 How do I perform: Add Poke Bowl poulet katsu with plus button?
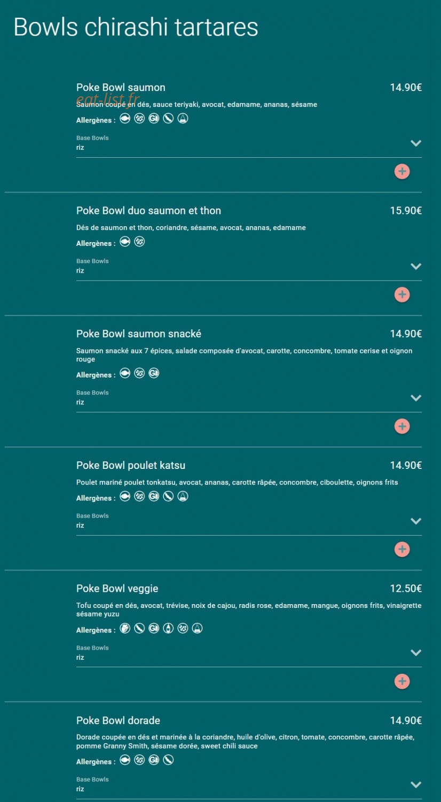402,549
